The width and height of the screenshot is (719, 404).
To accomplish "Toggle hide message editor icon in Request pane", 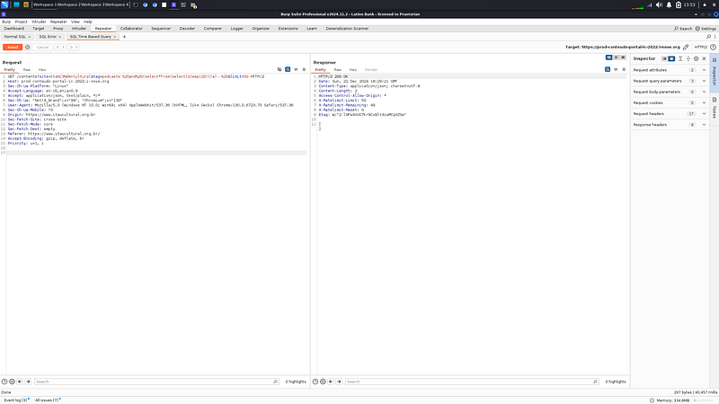I will coord(280,70).
